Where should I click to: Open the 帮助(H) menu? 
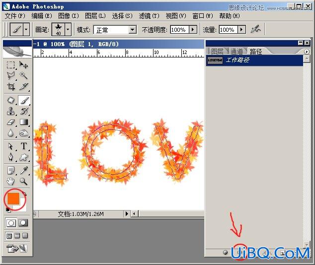(x=230, y=16)
